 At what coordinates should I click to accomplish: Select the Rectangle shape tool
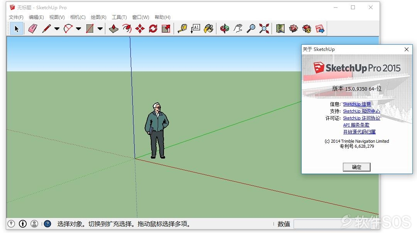tap(89, 29)
